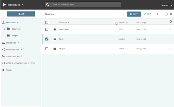The height and width of the screenshot is (107, 174).
Task: Open toolbar more-options menu
Action: [x=157, y=14]
